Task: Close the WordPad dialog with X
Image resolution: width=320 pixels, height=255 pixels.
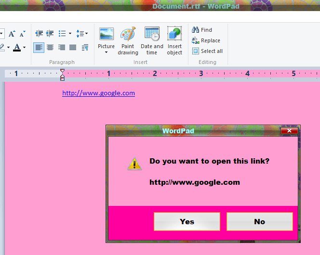Action: [x=289, y=131]
